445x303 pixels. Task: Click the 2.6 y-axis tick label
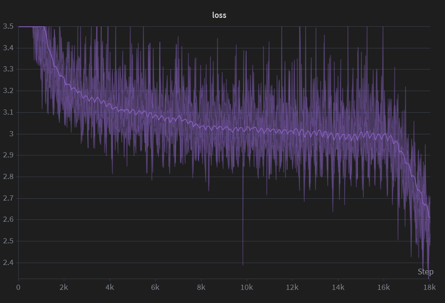click(x=8, y=219)
